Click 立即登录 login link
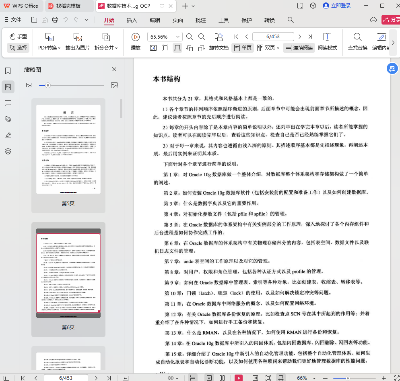This screenshot has height=381, width=400. point(337,6)
